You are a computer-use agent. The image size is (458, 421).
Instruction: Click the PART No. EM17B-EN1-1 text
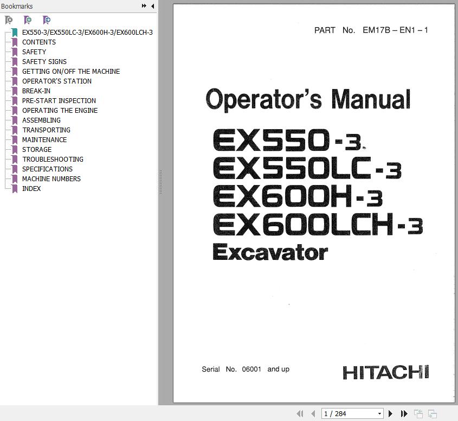(371, 30)
